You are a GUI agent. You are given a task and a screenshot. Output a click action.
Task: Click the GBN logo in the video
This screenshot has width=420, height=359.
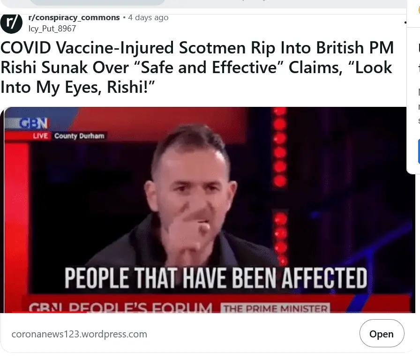(34, 124)
